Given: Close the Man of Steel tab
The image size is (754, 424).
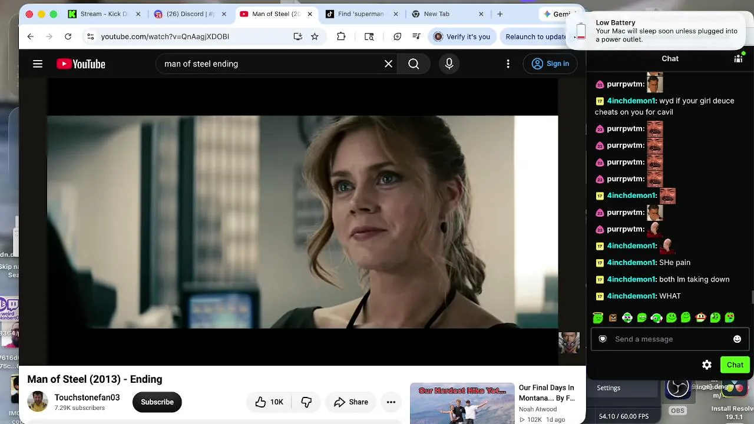Looking at the screenshot, I should 310,14.
